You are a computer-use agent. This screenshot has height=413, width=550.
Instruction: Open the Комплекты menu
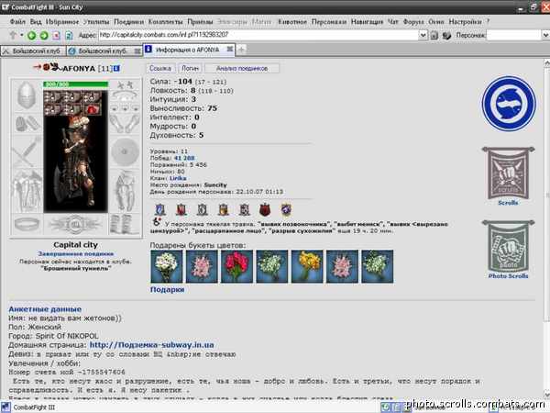coord(165,22)
